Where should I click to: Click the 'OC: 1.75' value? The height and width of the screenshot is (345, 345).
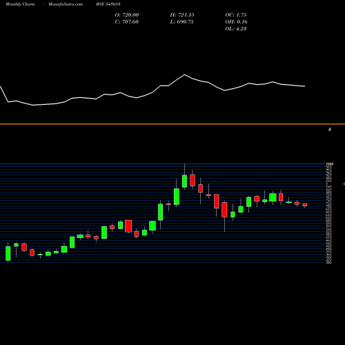[x=236, y=14]
